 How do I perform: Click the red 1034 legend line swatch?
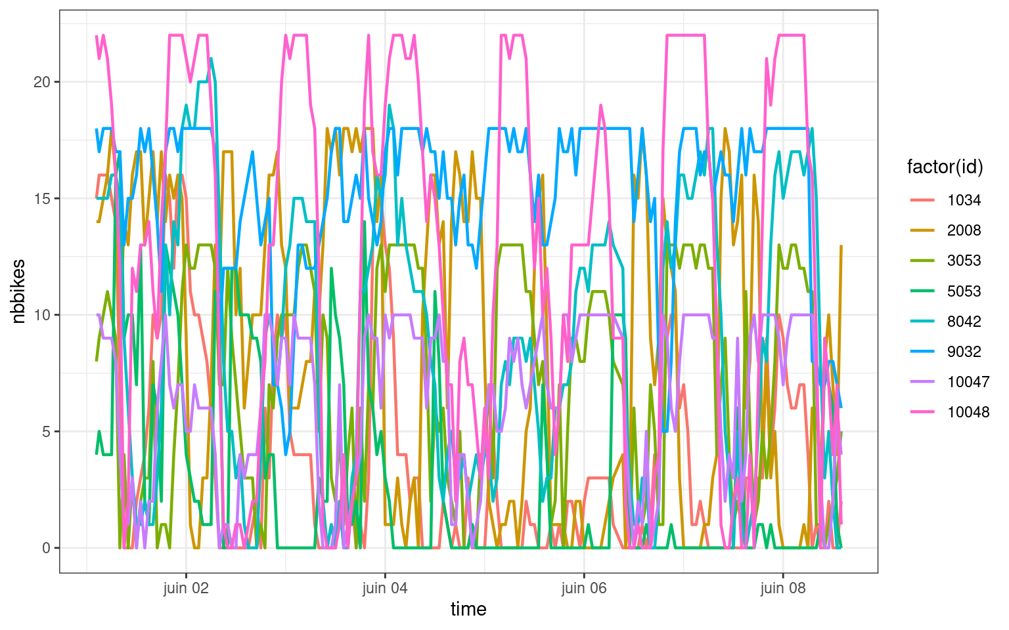922,200
